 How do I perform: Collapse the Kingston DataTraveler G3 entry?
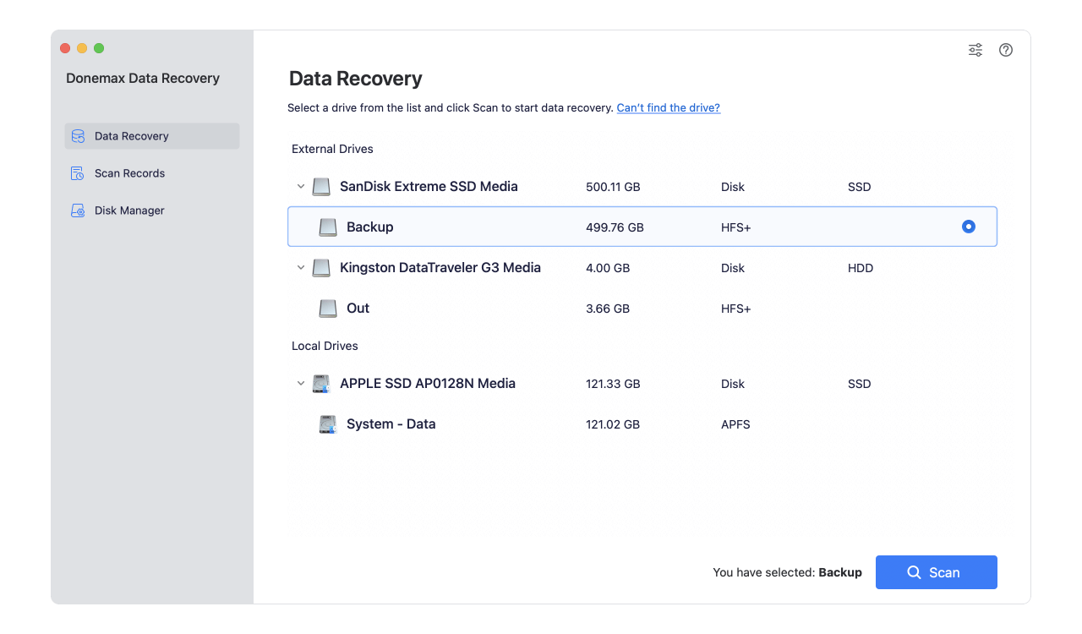pos(301,267)
